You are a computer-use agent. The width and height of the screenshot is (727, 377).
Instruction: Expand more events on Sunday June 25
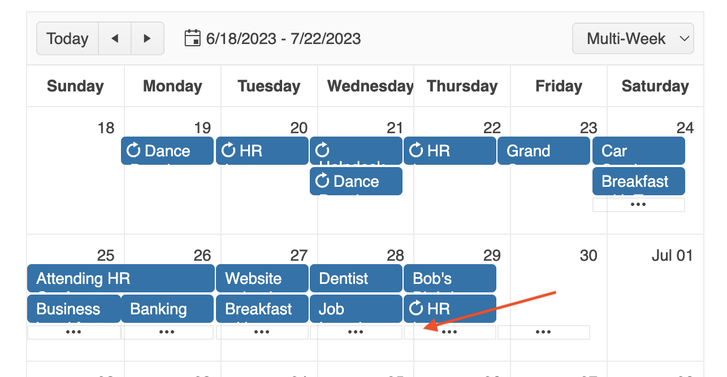(x=73, y=332)
